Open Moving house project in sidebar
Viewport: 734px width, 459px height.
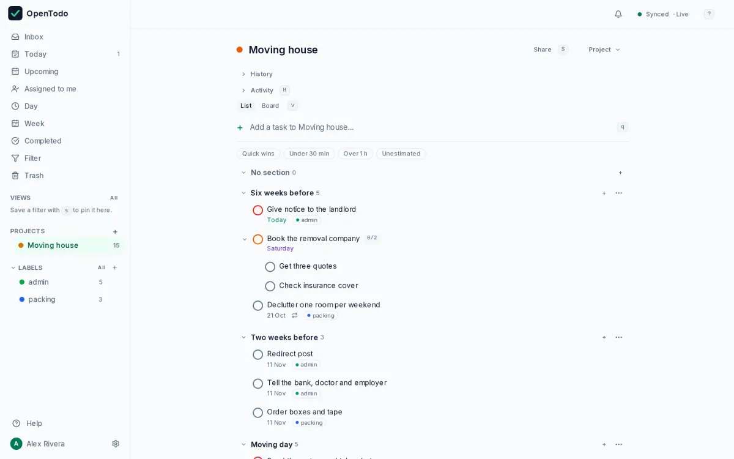click(68, 245)
